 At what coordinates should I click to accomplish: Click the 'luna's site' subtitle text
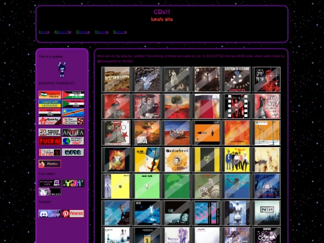(162, 19)
